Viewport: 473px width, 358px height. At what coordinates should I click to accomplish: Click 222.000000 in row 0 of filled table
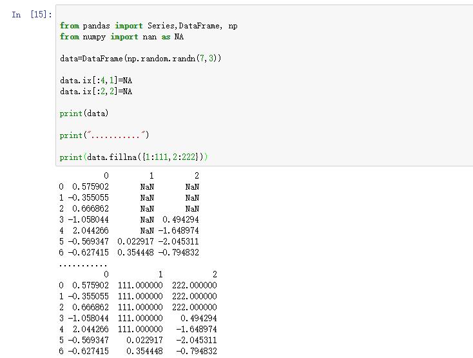click(x=195, y=286)
